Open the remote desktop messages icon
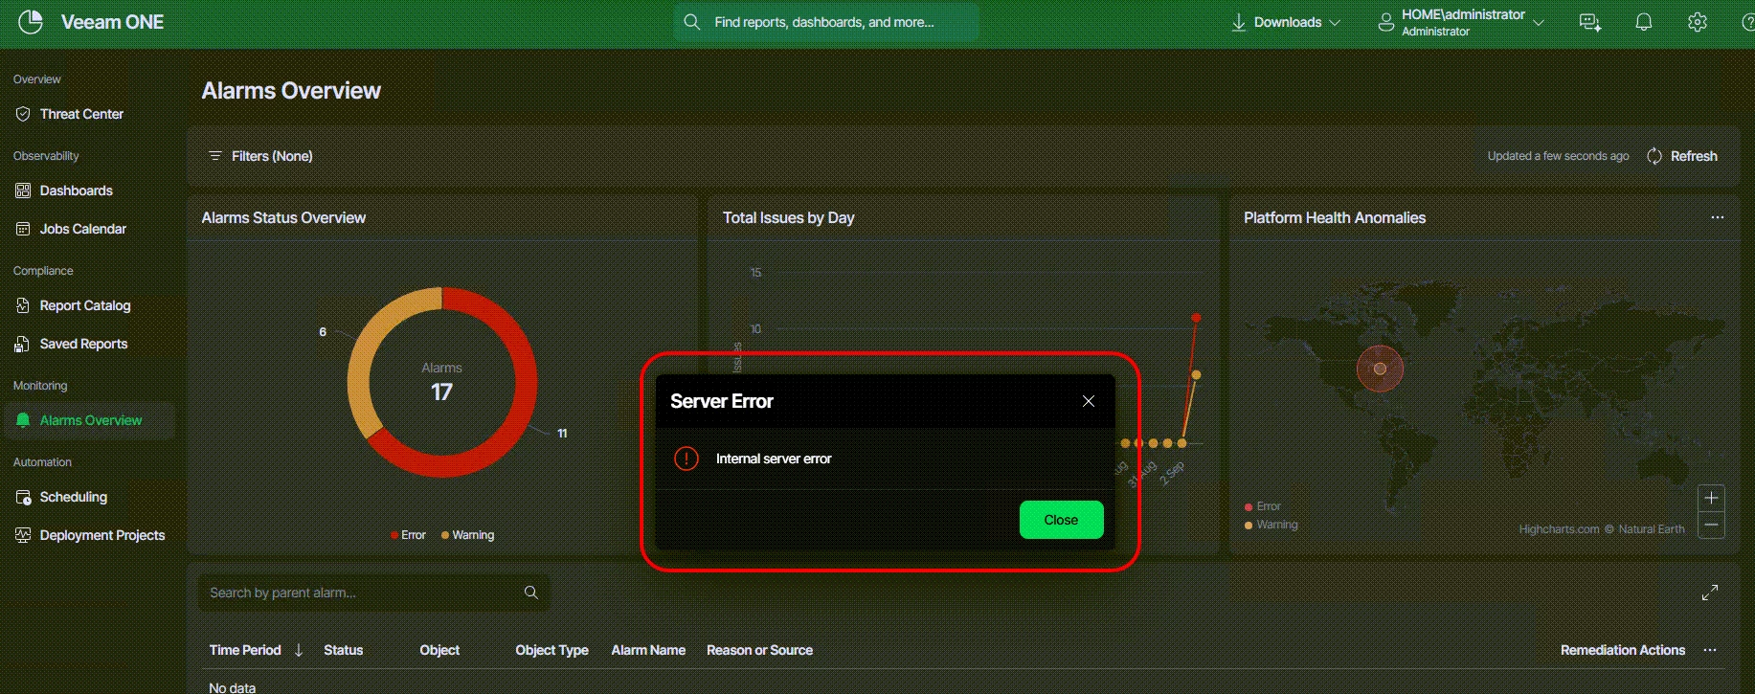The width and height of the screenshot is (1755, 694). click(x=1590, y=22)
